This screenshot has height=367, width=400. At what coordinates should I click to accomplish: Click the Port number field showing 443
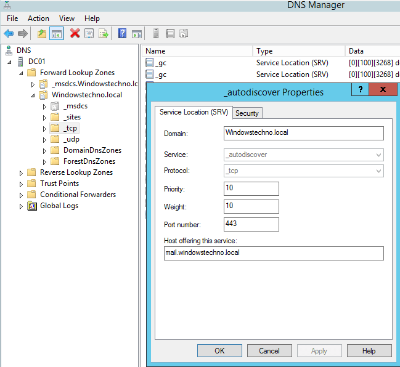(251, 224)
